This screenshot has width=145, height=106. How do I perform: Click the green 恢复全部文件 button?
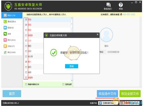tap(130, 94)
